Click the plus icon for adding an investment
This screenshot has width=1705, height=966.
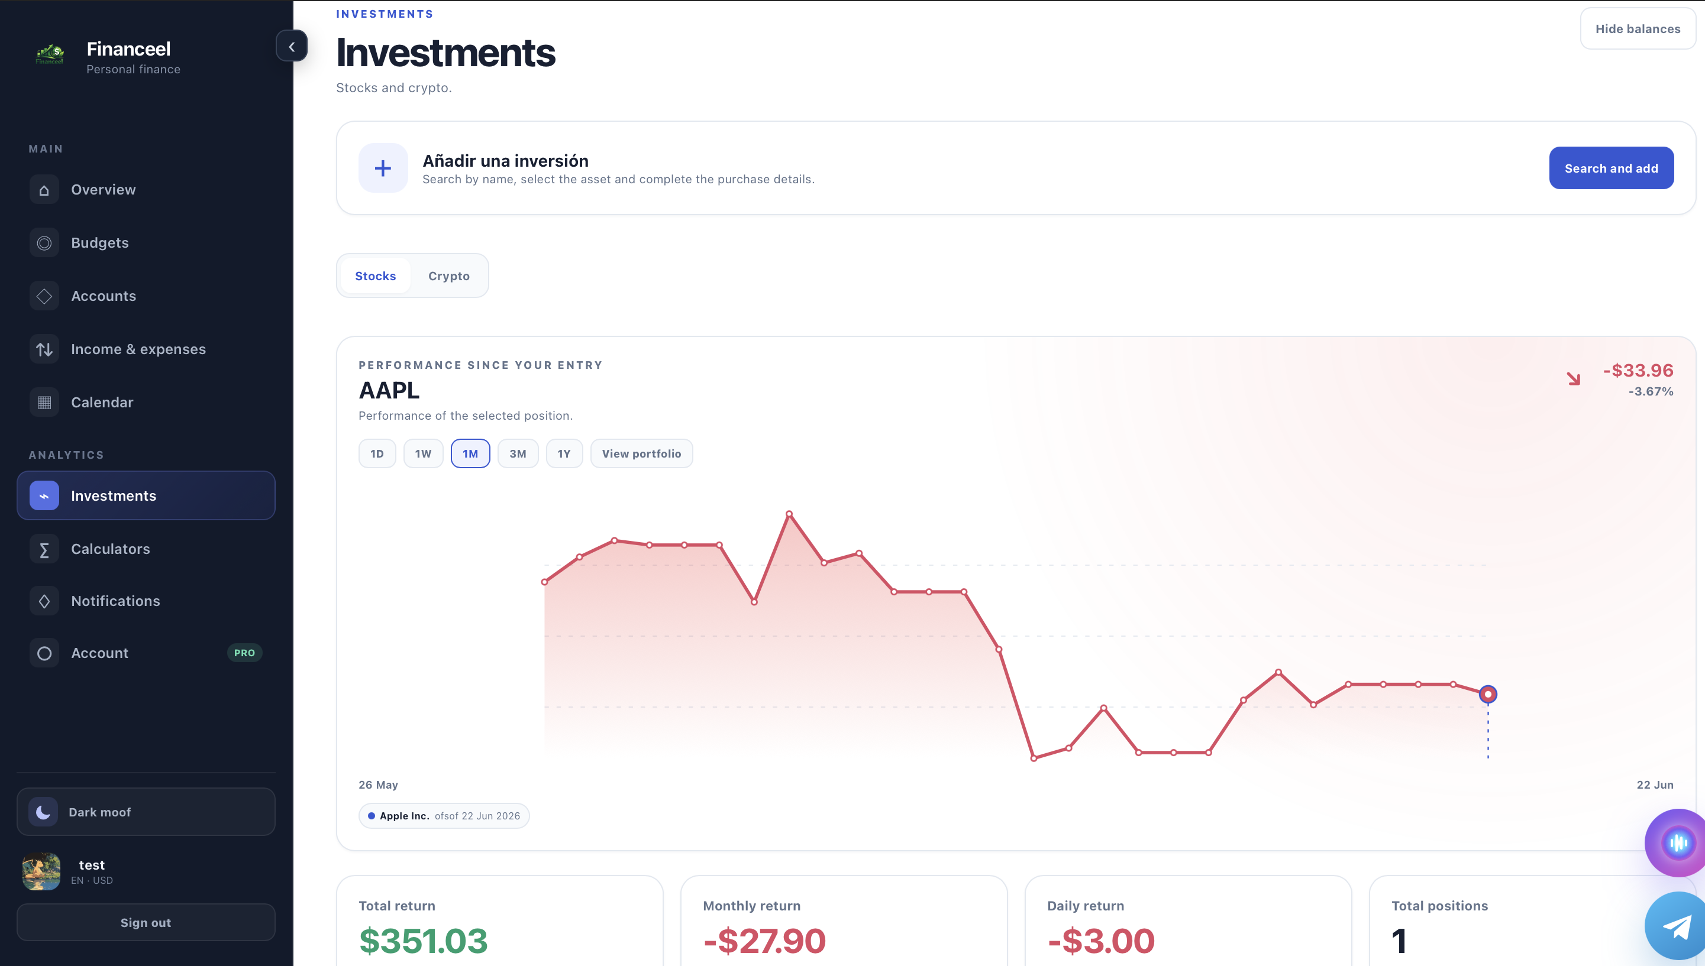pos(383,168)
